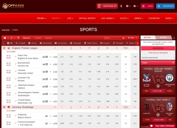Expand the Promo menu
Viewport: 177px width, 128px height.
[42, 18]
